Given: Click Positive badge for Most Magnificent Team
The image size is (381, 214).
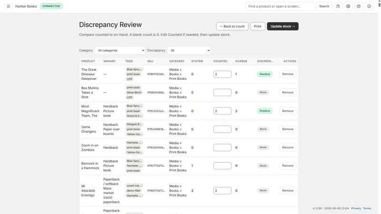Looking at the screenshot, I should (x=265, y=111).
